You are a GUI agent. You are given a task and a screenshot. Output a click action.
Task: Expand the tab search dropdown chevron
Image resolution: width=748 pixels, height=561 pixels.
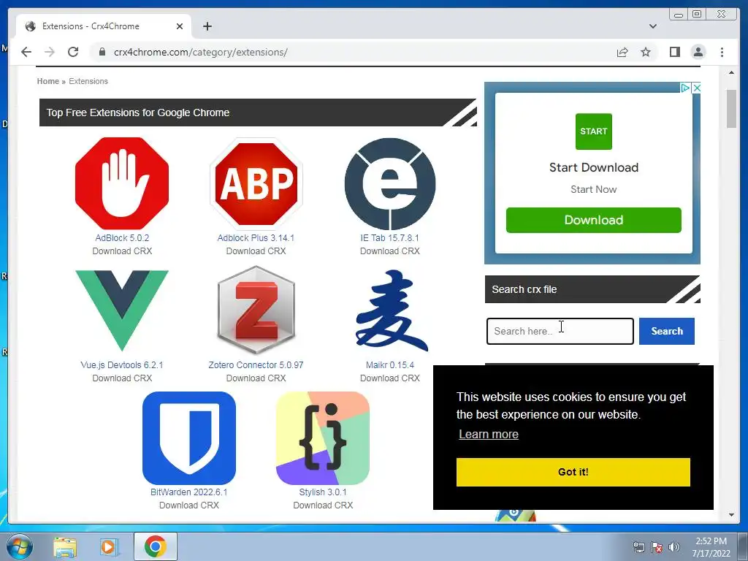(x=653, y=26)
